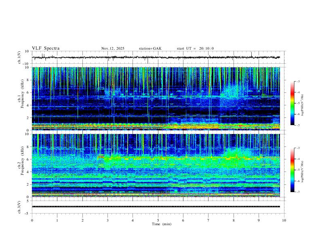
Task: Click the "start UT = 20:10:0" text
Action: tap(195, 48)
